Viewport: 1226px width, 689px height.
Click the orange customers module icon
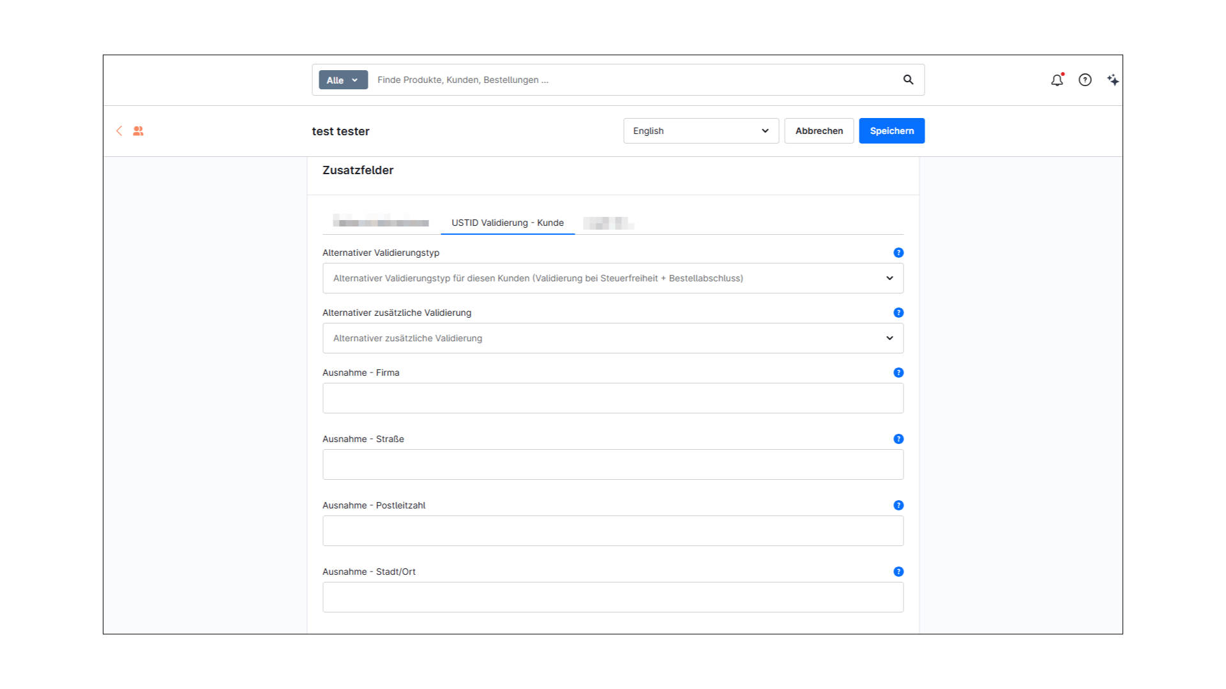138,131
